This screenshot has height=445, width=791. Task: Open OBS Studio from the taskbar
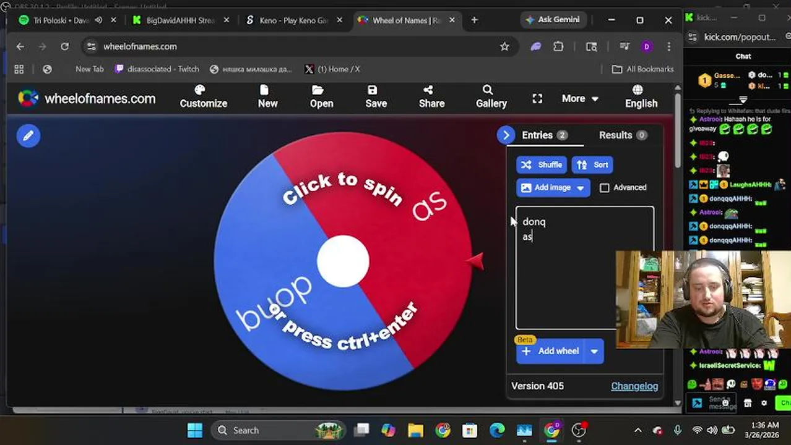coord(579,430)
